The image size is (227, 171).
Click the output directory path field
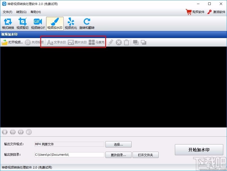69,155
